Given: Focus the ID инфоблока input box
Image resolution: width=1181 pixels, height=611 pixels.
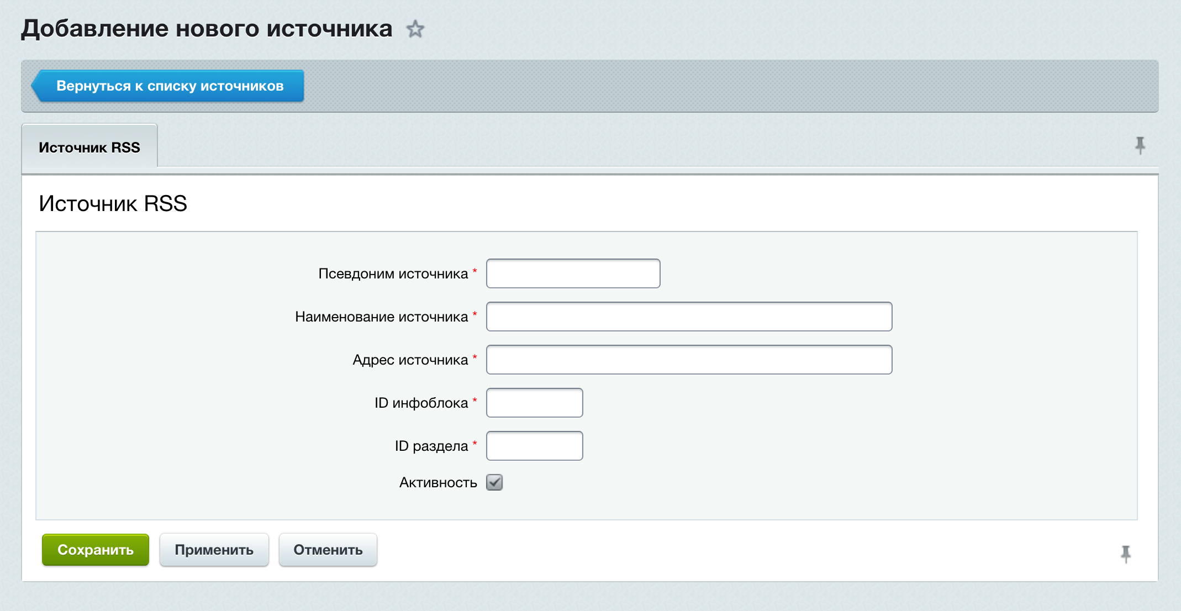Looking at the screenshot, I should pyautogui.click(x=534, y=403).
